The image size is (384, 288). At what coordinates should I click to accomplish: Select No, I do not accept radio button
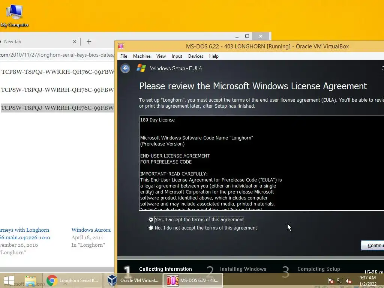click(x=151, y=228)
